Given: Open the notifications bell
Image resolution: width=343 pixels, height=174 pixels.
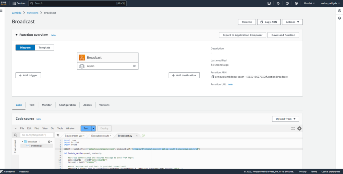Looking at the screenshot, I should pos(278,3).
